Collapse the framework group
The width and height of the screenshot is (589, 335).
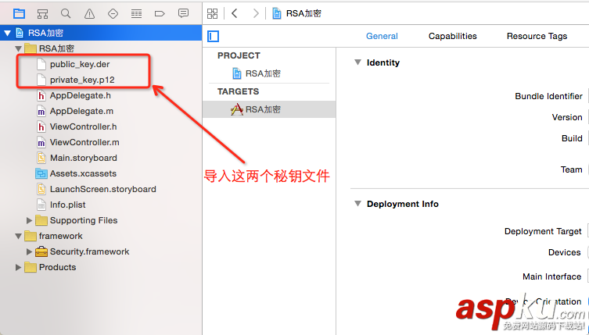pyautogui.click(x=18, y=236)
